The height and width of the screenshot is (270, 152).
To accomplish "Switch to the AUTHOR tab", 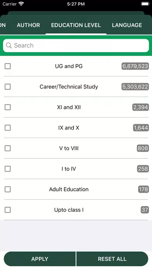I will pos(28,25).
